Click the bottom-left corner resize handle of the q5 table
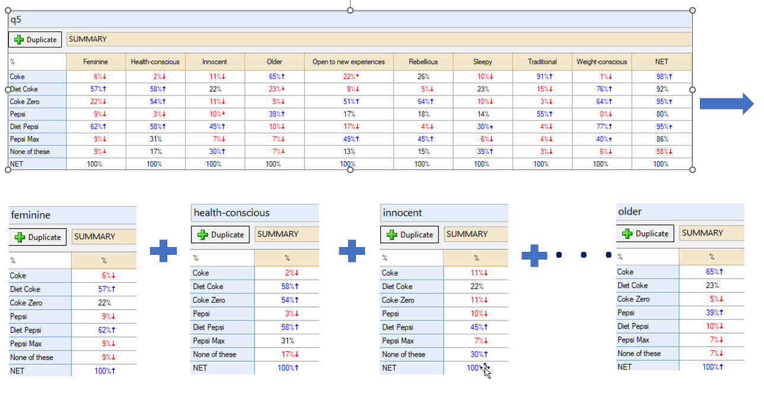Image resolution: width=764 pixels, height=397 pixels. (8, 169)
